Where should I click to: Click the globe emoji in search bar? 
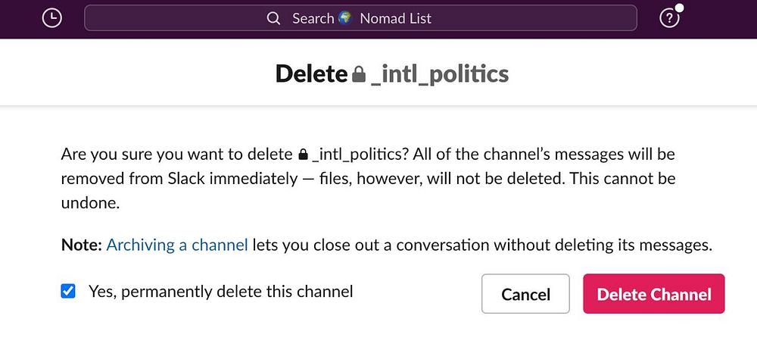(x=346, y=18)
